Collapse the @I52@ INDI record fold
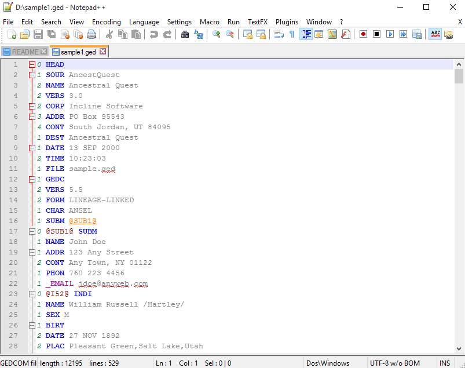 [32, 294]
